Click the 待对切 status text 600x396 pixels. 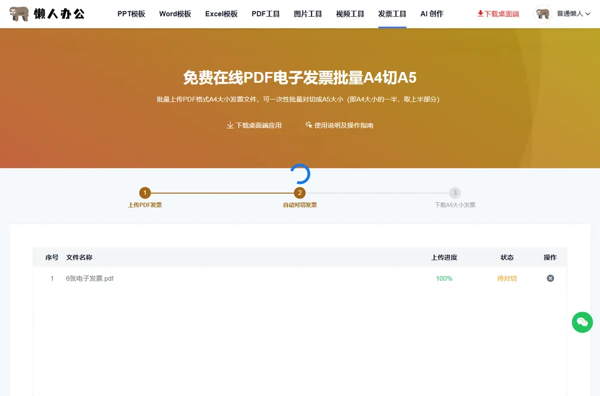[506, 278]
